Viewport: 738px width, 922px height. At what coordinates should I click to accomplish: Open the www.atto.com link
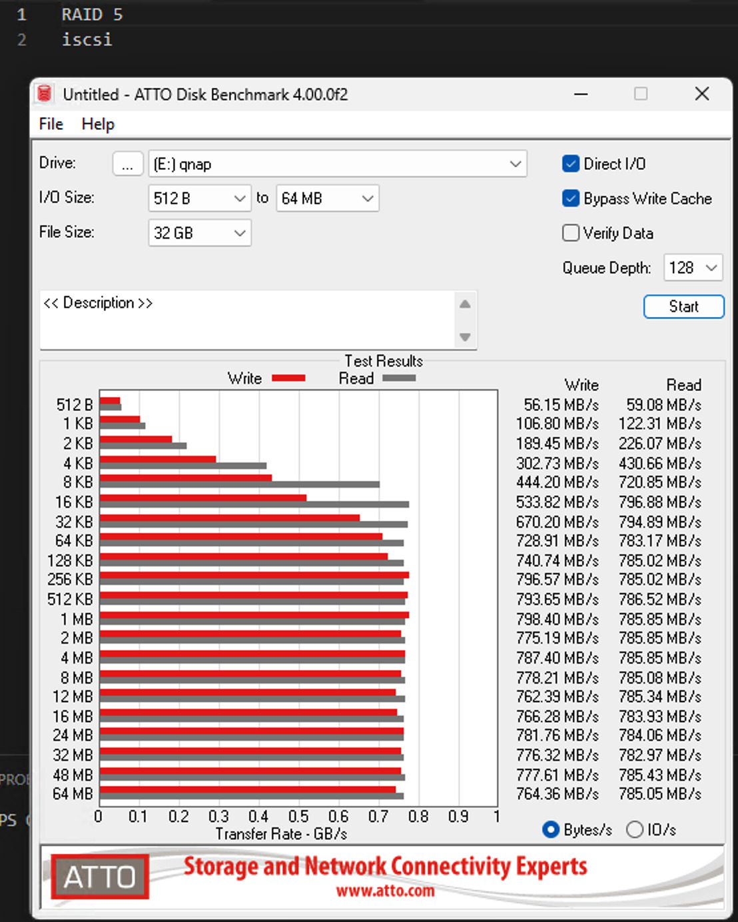385,891
